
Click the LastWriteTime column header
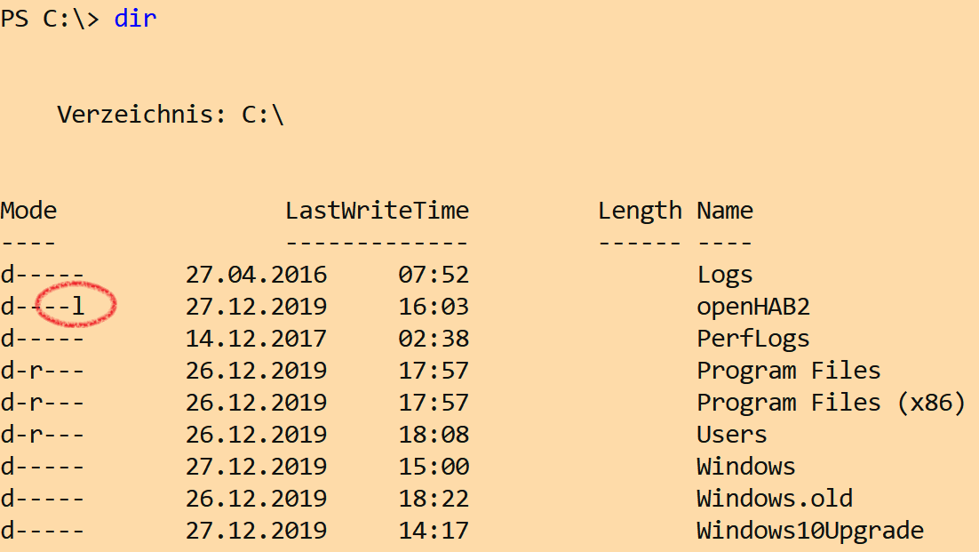tap(377, 211)
